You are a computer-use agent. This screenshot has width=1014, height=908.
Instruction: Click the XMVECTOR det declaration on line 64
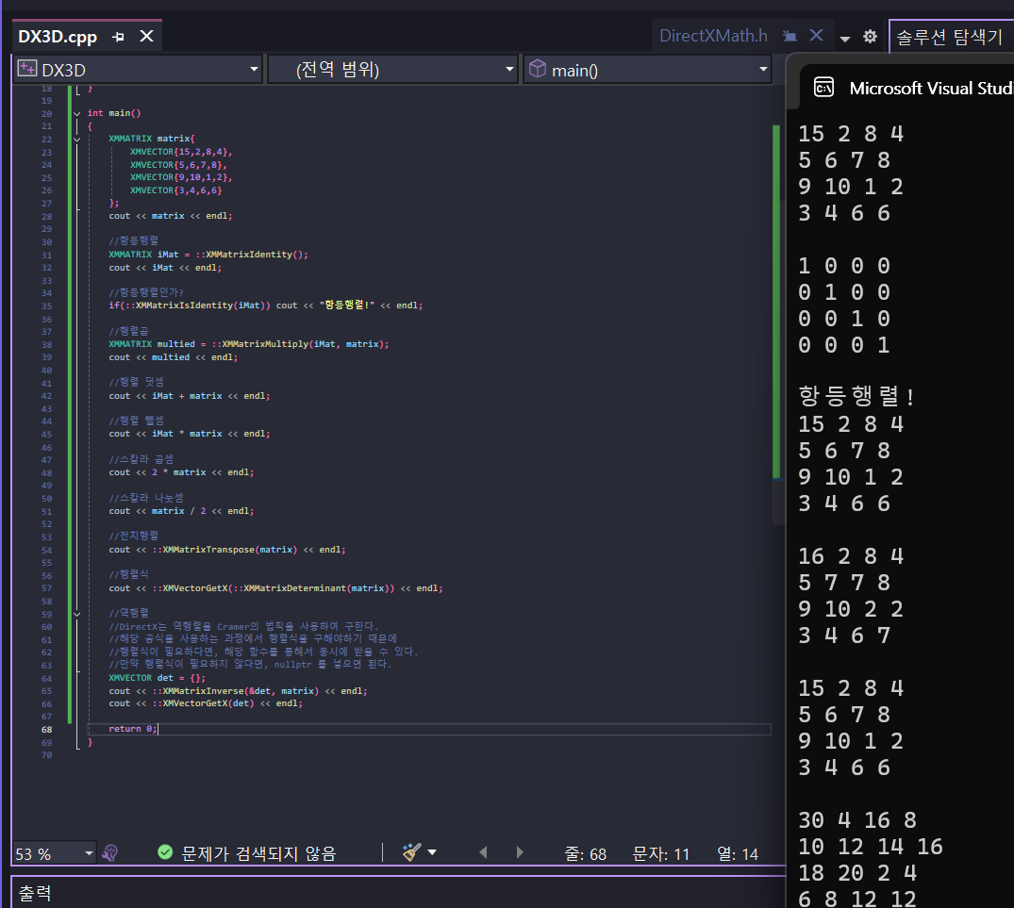pos(158,678)
